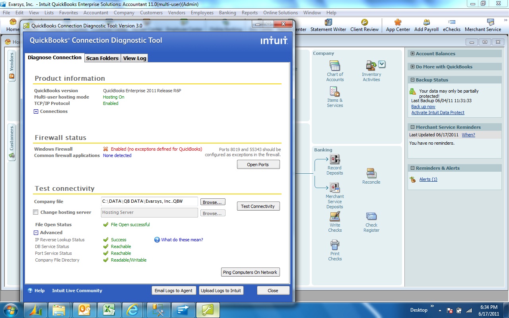Click the 'When?' link
The image size is (509, 318).
click(468, 135)
